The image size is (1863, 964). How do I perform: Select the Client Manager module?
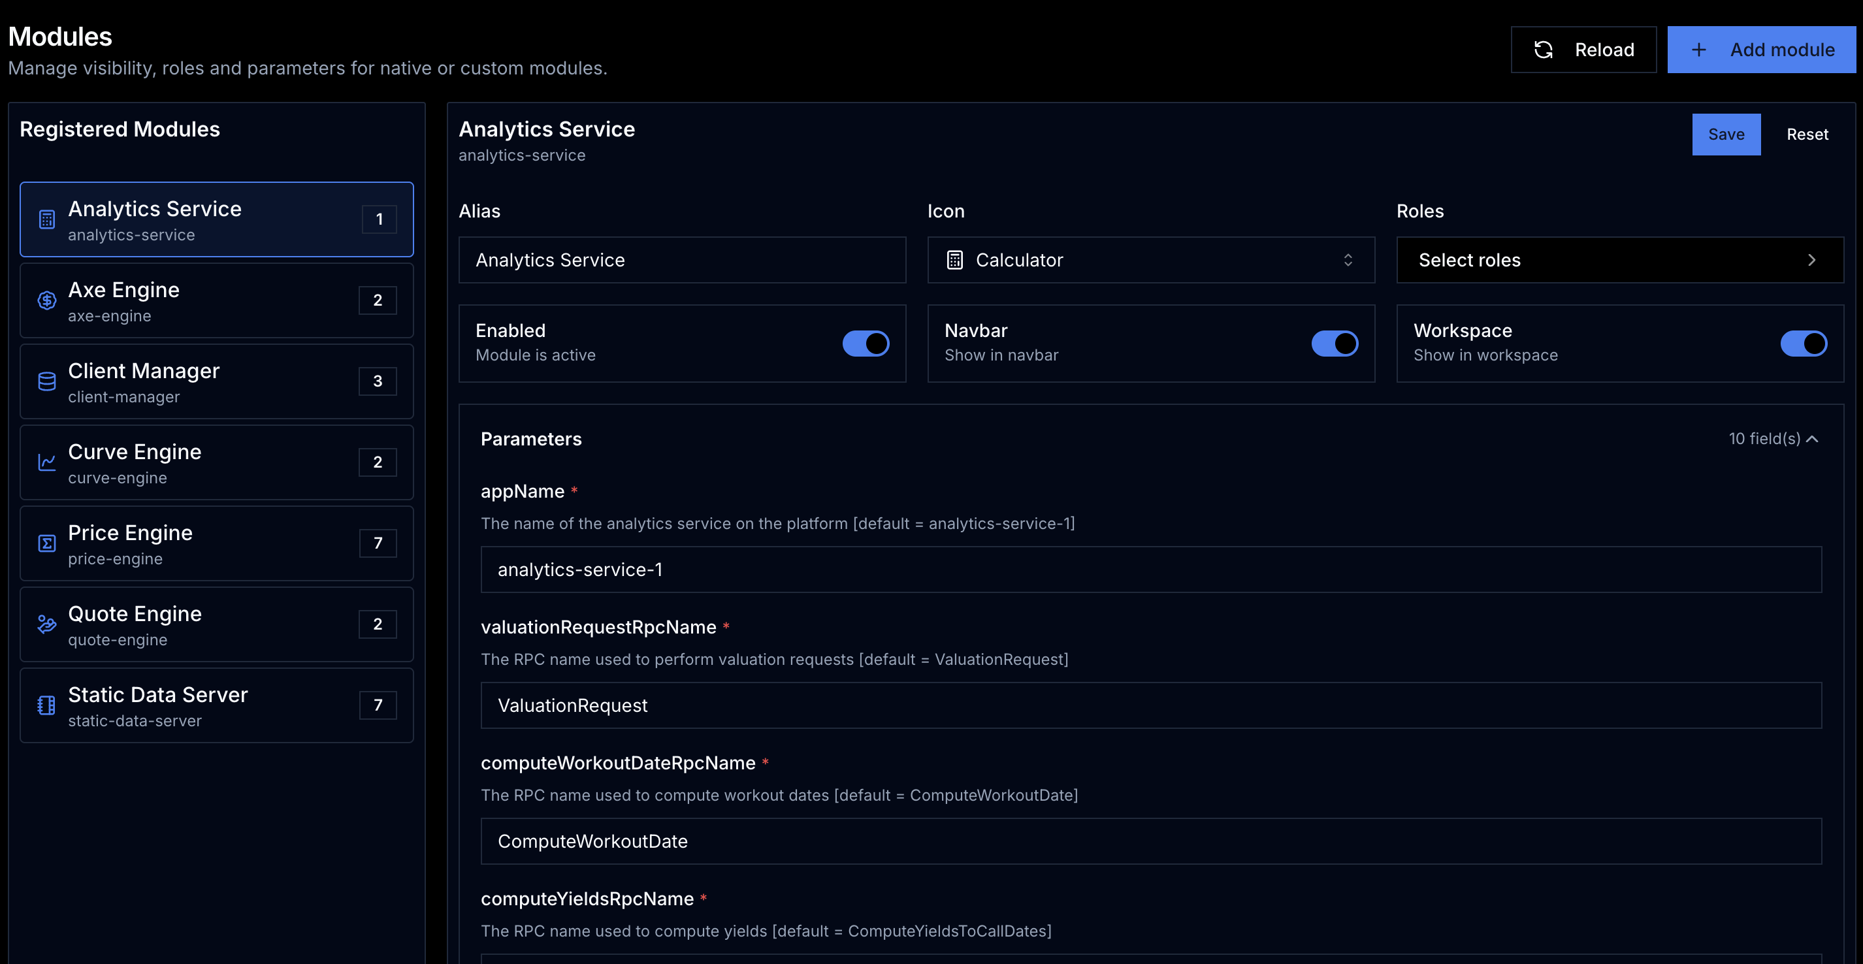pos(217,382)
